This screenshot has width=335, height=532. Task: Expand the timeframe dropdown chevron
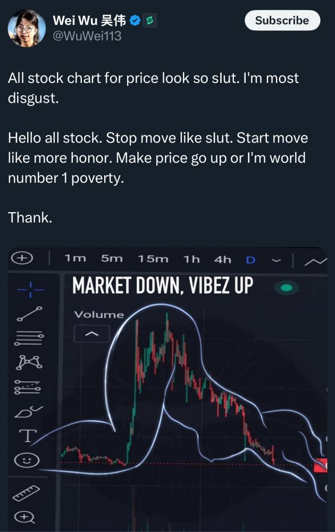(275, 260)
